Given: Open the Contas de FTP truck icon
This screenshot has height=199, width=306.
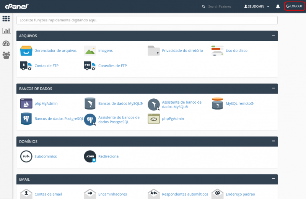Looking at the screenshot, I should coord(26,66).
